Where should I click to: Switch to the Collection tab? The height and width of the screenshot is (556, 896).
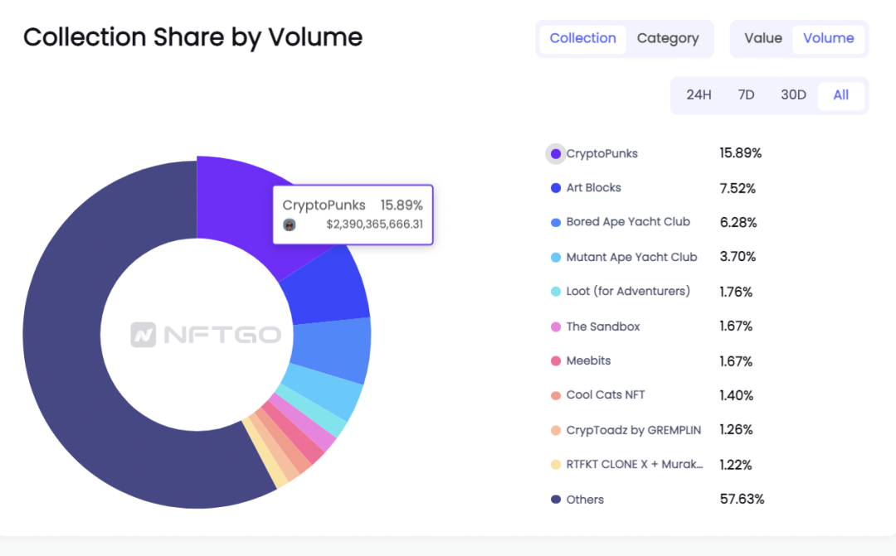(x=582, y=38)
